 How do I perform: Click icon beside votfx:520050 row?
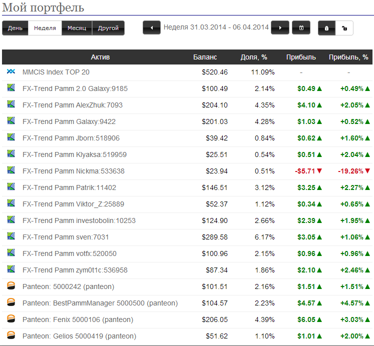point(11,252)
